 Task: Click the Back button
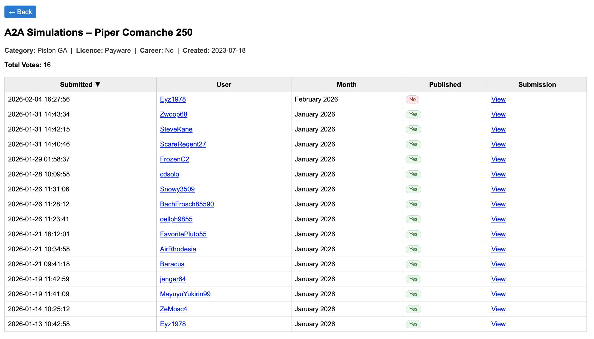pos(20,12)
